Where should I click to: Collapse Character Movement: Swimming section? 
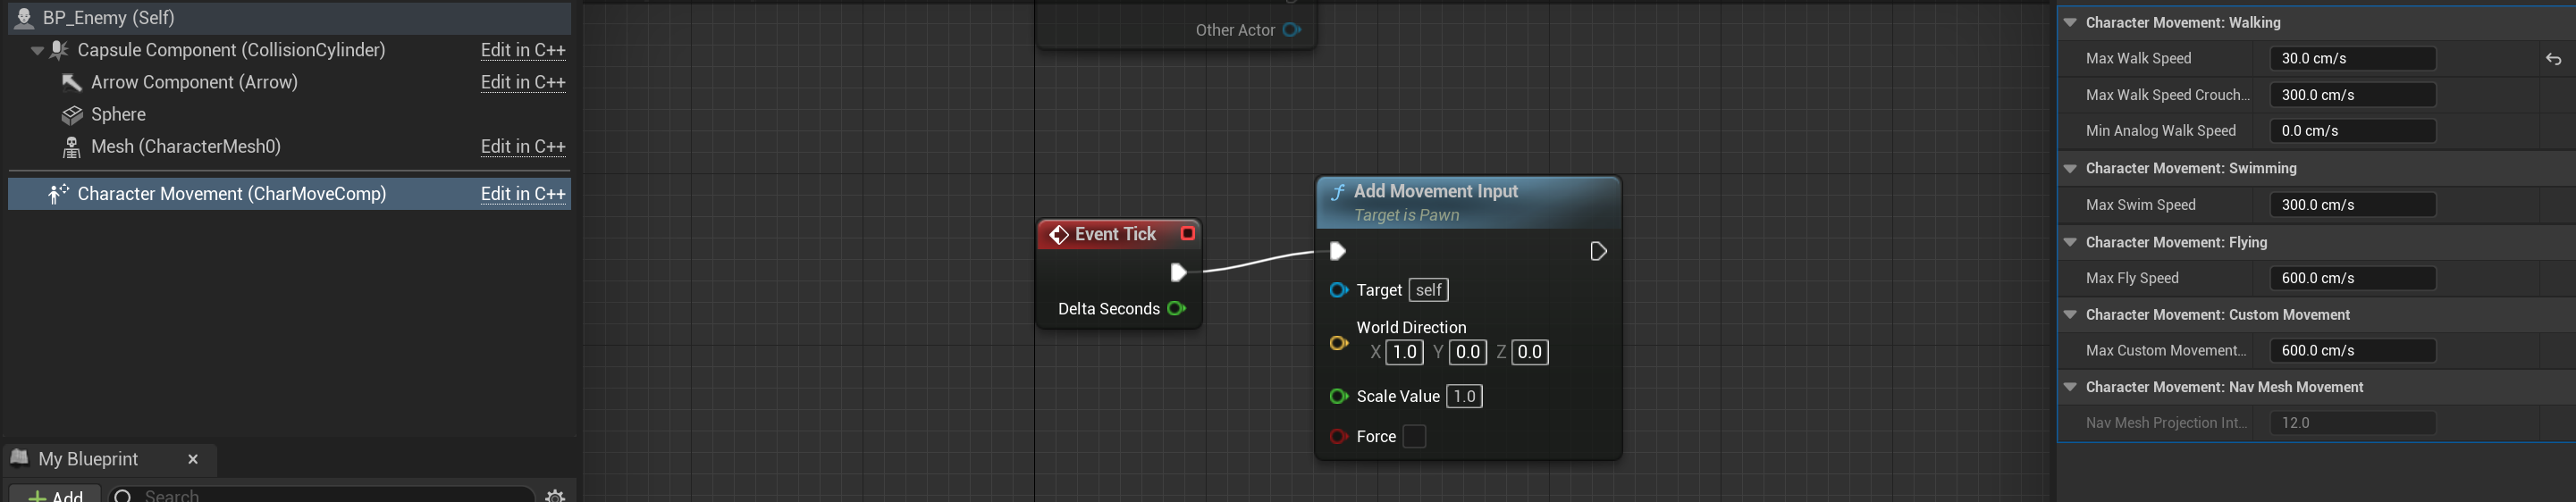coord(2070,168)
